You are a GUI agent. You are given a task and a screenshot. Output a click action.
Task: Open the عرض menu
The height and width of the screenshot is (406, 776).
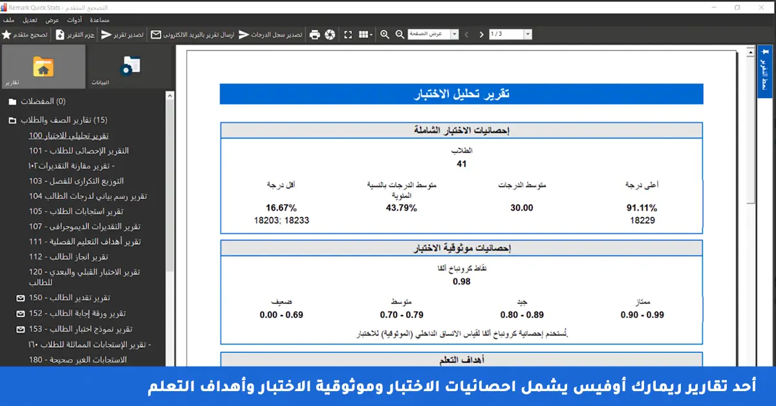pos(52,20)
